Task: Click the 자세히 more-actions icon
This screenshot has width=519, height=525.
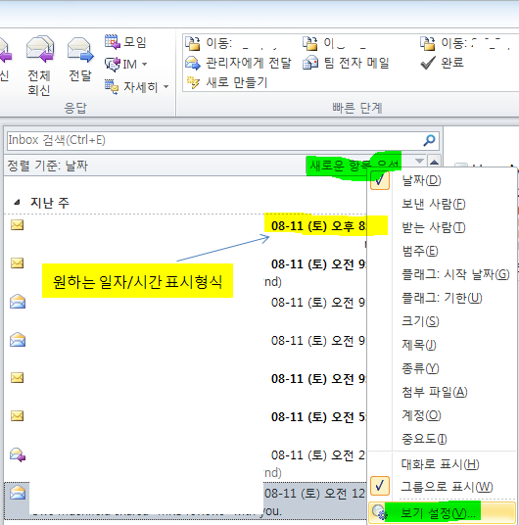Action: pyautogui.click(x=112, y=87)
